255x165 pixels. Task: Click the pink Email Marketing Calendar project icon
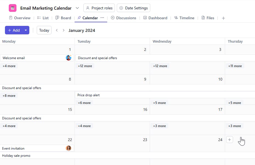point(13,8)
